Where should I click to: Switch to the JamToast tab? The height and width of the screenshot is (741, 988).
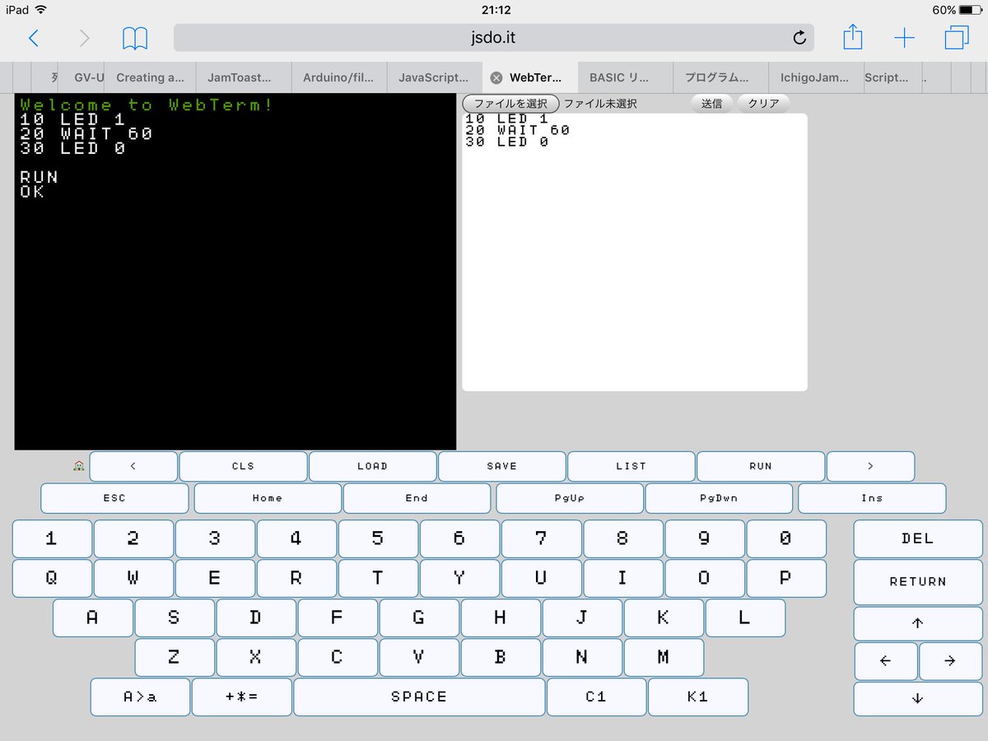[x=244, y=77]
